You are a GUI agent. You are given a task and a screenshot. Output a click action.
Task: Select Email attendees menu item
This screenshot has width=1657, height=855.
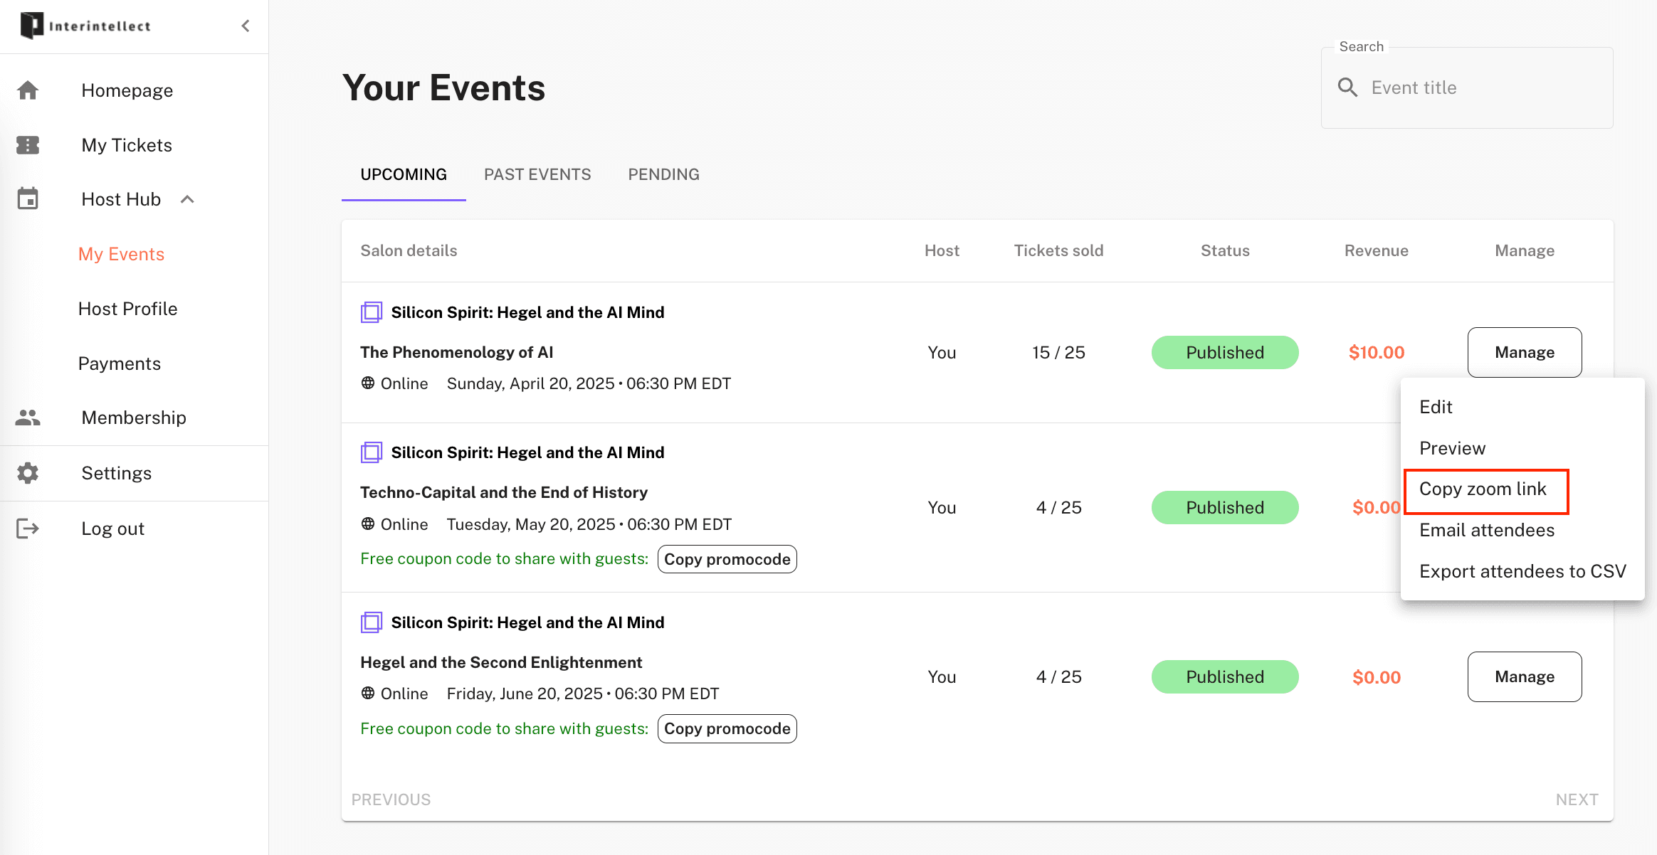click(x=1522, y=530)
